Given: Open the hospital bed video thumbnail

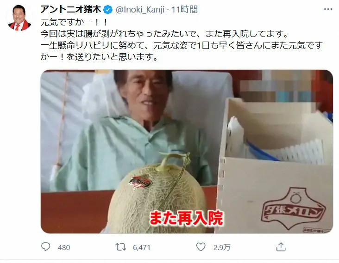Looking at the screenshot, I should pos(187,152).
